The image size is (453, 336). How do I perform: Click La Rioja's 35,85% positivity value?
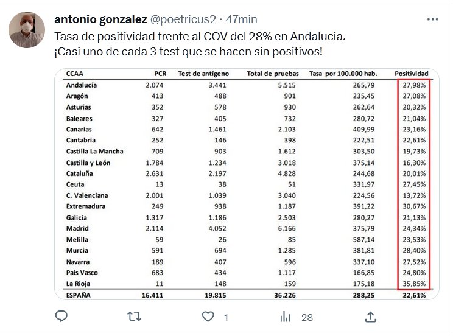pyautogui.click(x=414, y=284)
